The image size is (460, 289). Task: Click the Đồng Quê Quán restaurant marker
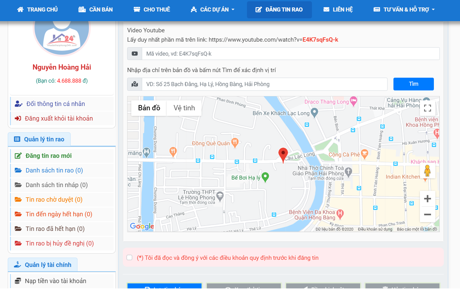(235, 143)
